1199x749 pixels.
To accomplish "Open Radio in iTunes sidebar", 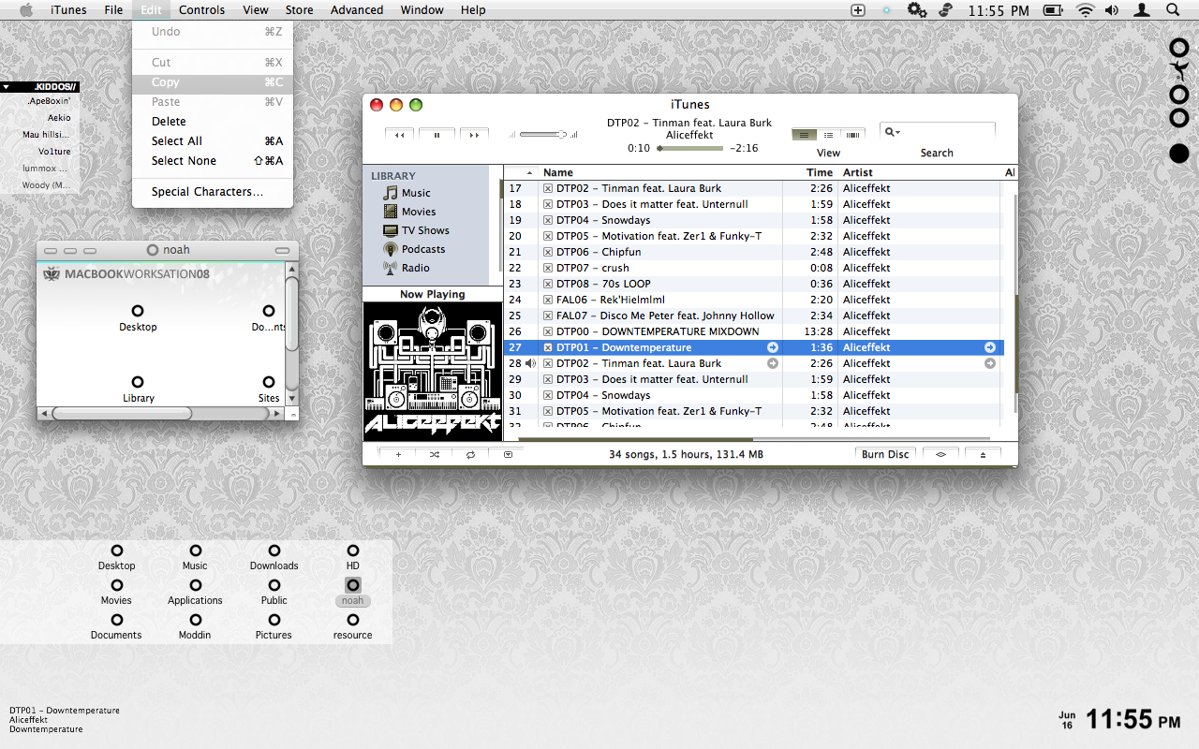I will (407, 268).
